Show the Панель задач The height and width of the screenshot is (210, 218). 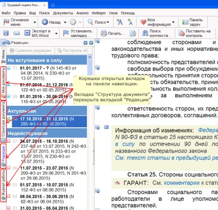click(x=193, y=22)
